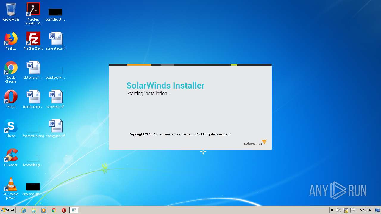This screenshot has width=381, height=214.
Task: Select the teacherswi desktop file
Action: (55, 73)
